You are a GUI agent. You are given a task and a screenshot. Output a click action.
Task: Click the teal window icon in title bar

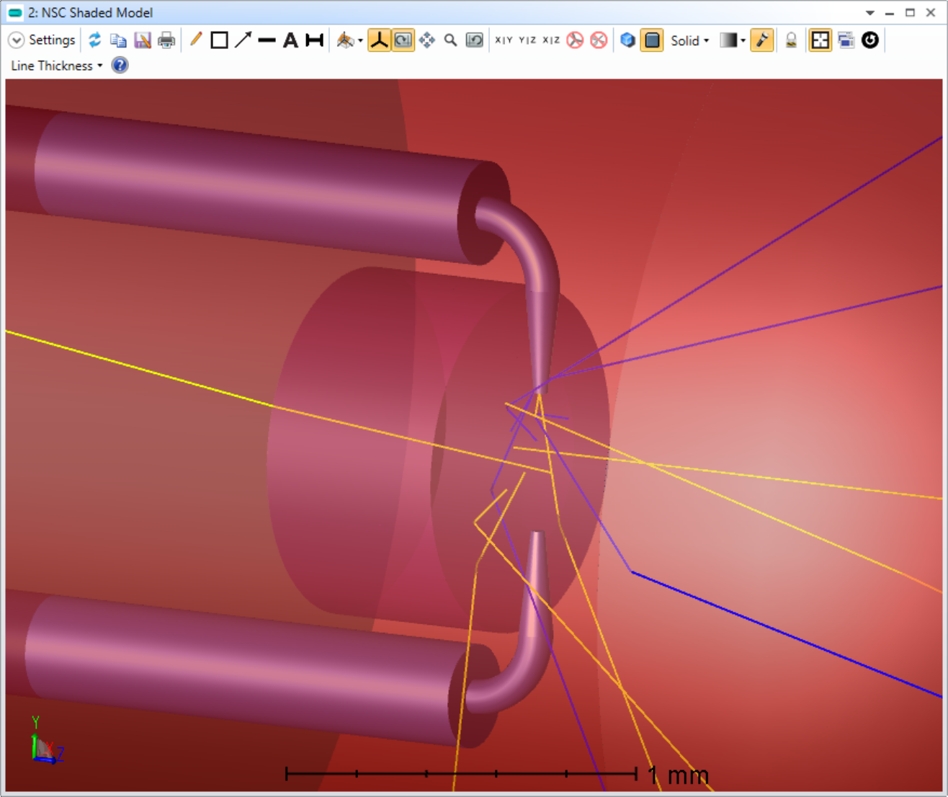(x=15, y=13)
